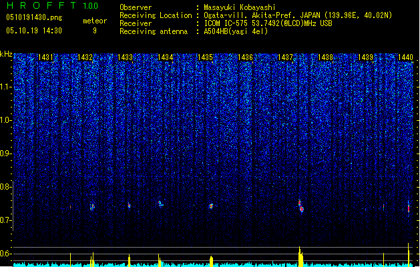The height and width of the screenshot is (267, 420).
Task: Click the tallest yellow intensity spike after 1437
Action: pyautogui.click(x=300, y=256)
